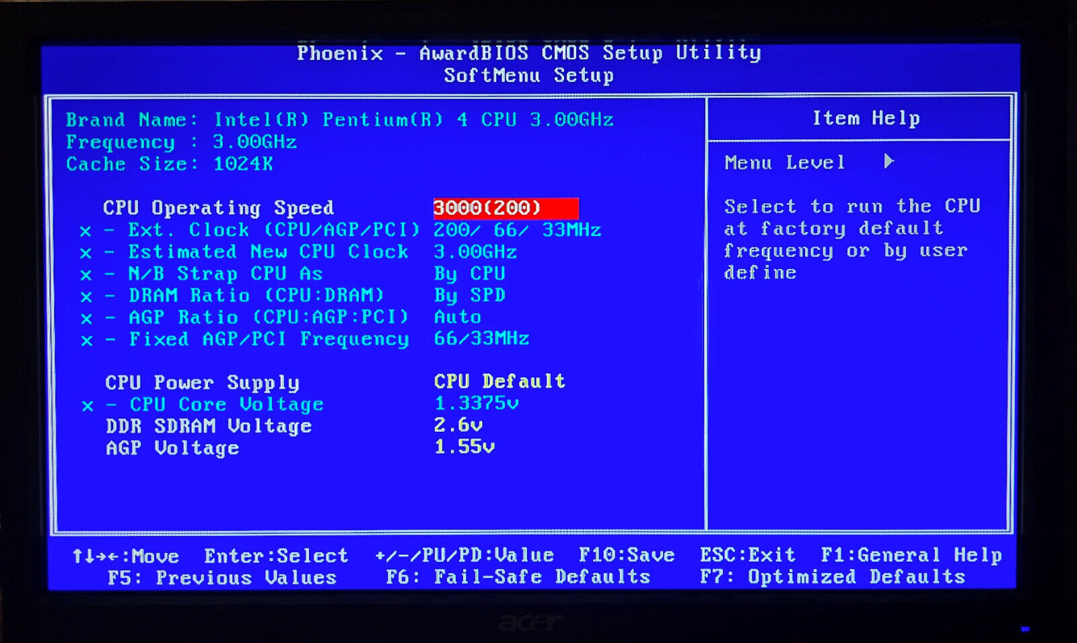Click the By SPD value
The image size is (1077, 643).
[470, 295]
